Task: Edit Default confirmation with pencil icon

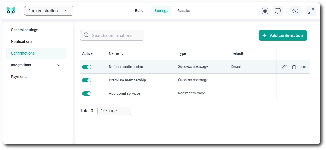Action: pos(284,67)
